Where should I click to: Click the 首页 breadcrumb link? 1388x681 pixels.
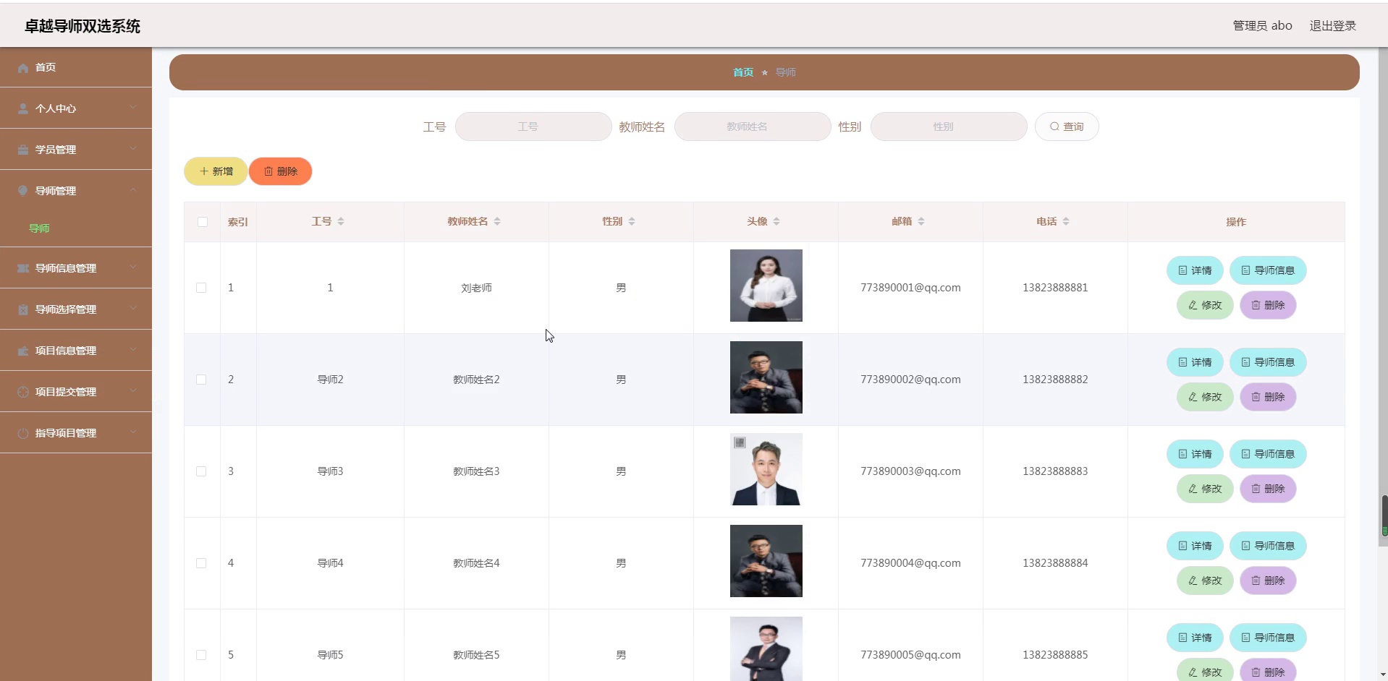[x=743, y=72]
